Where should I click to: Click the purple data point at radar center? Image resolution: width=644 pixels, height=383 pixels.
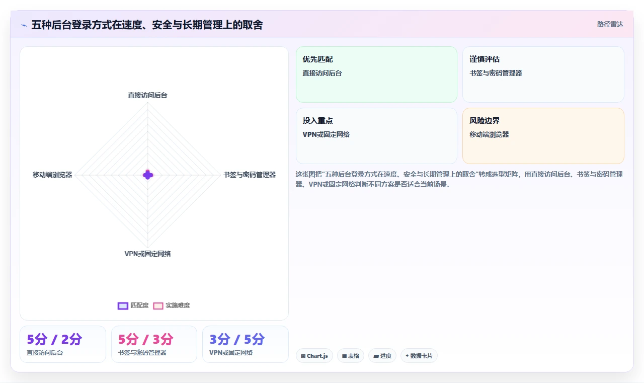[147, 175]
